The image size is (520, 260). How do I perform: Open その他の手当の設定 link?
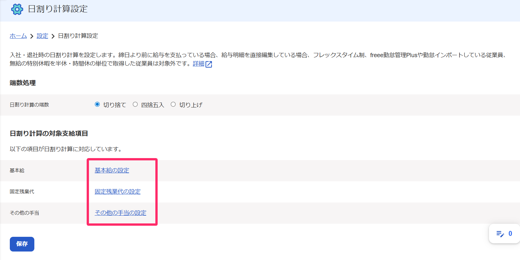coord(120,213)
